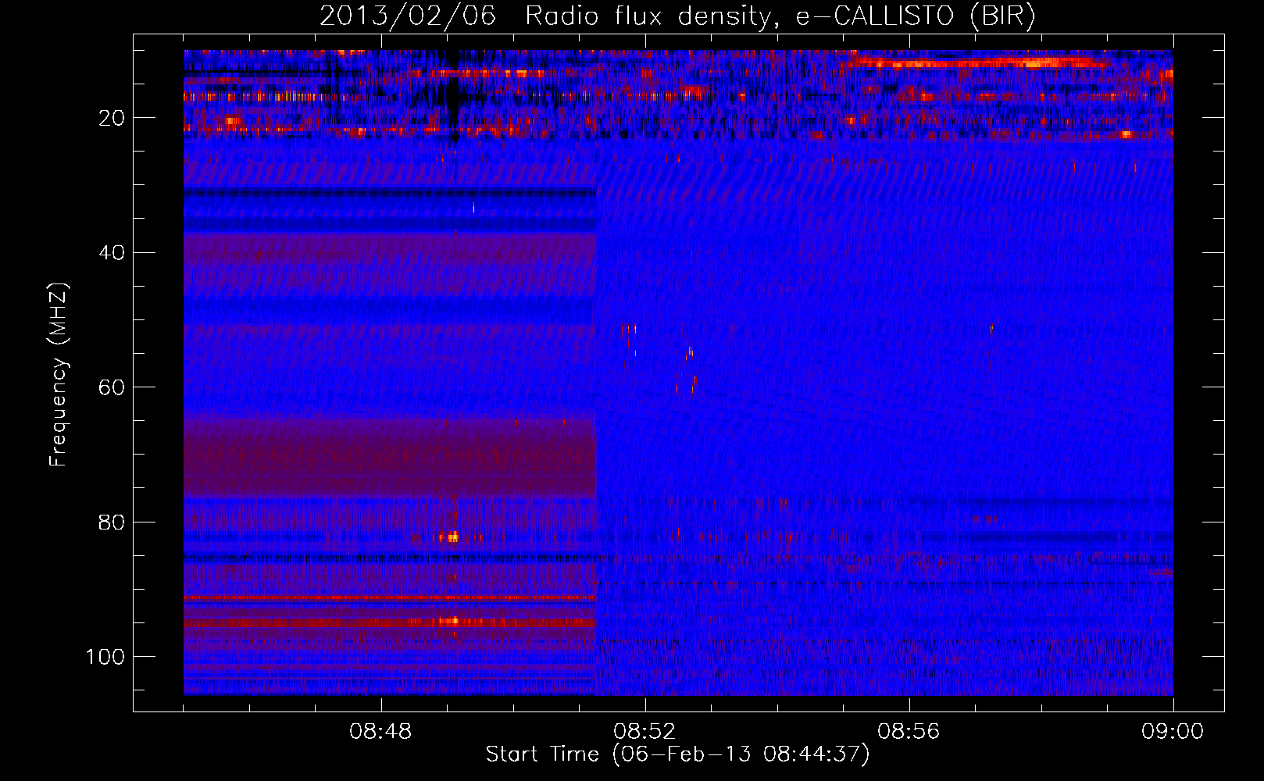This screenshot has height=781, width=1264.
Task: Click the 08:56 time tick label
Action: (909, 732)
